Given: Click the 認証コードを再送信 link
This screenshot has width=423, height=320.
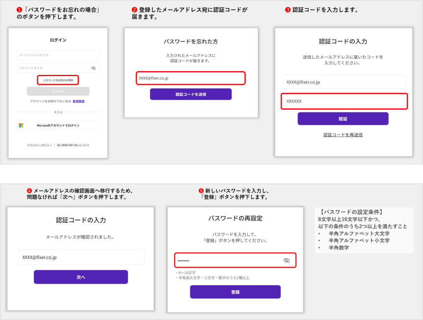Looking at the screenshot, I should [343, 135].
